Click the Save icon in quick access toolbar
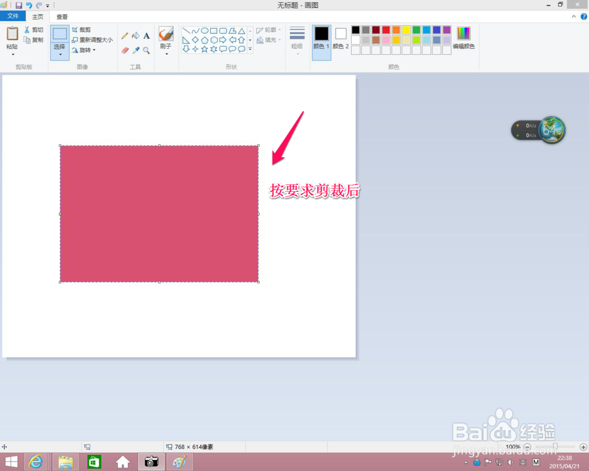The width and height of the screenshot is (589, 471). 18,5
